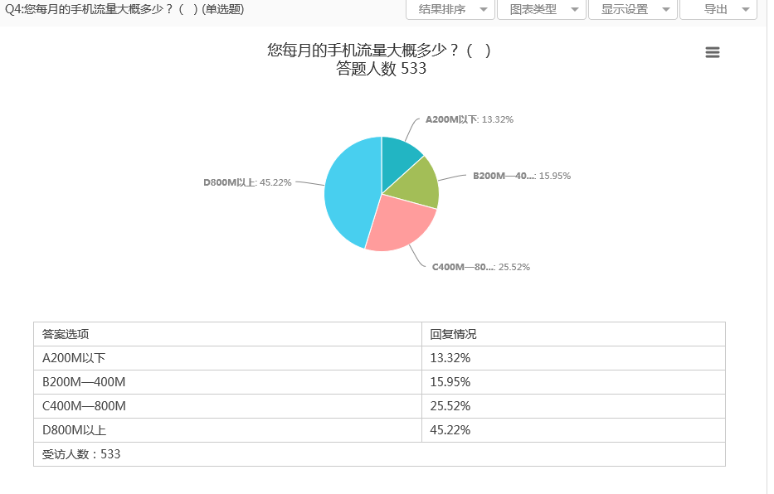774x494 pixels.
Task: Click the arrow beside 显示设置
Action: [665, 10]
